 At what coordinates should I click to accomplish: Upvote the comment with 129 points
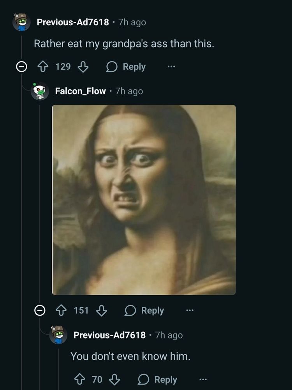pos(43,67)
